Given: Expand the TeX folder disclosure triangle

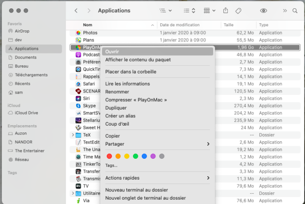Looking at the screenshot, I should tap(73, 135).
